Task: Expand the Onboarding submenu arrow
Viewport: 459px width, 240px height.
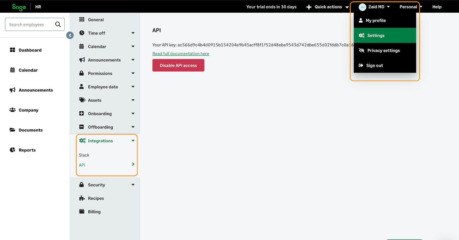Action: pyautogui.click(x=133, y=114)
